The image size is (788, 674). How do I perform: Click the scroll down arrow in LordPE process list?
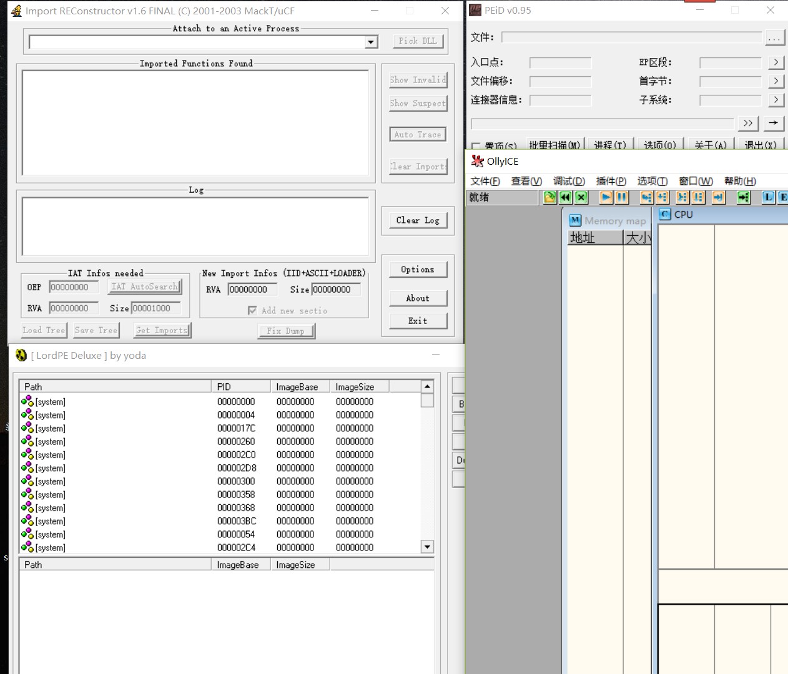pos(427,547)
